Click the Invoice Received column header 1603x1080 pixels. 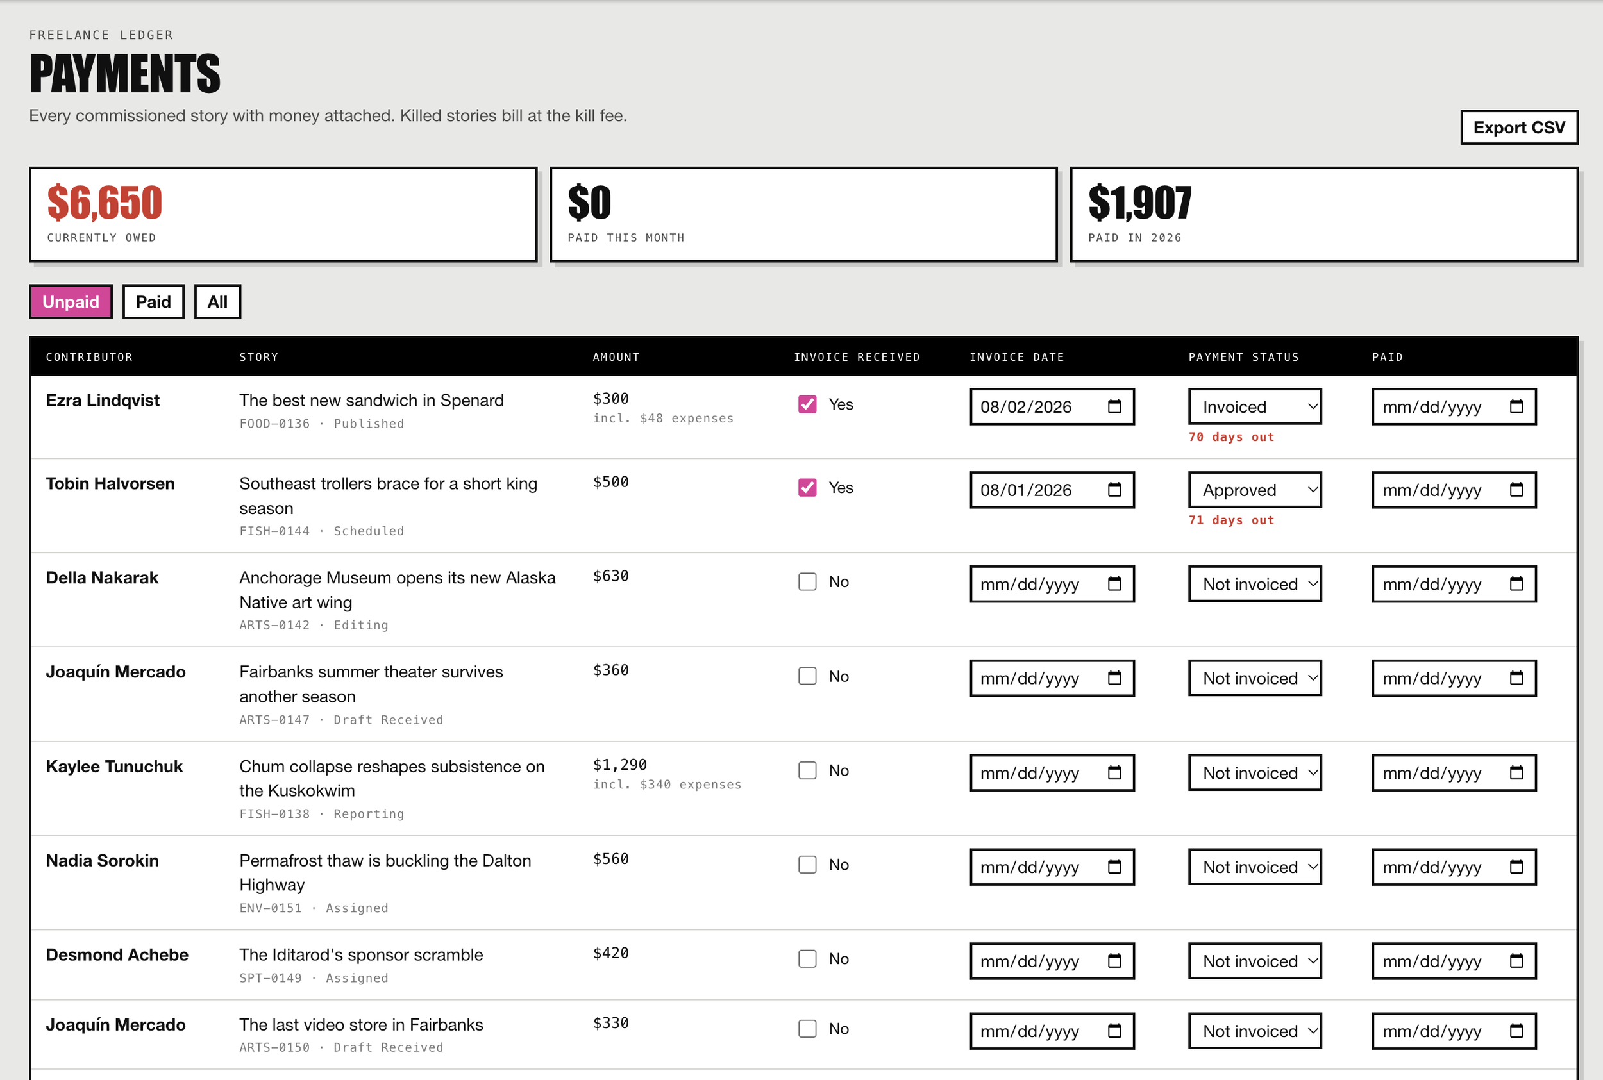click(x=856, y=357)
